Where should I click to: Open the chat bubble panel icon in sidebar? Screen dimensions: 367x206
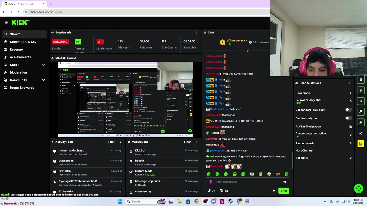point(361,90)
